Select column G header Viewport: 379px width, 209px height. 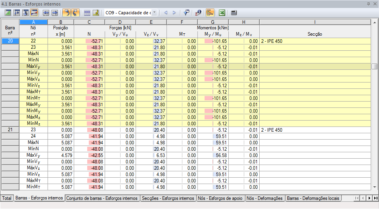click(x=213, y=22)
